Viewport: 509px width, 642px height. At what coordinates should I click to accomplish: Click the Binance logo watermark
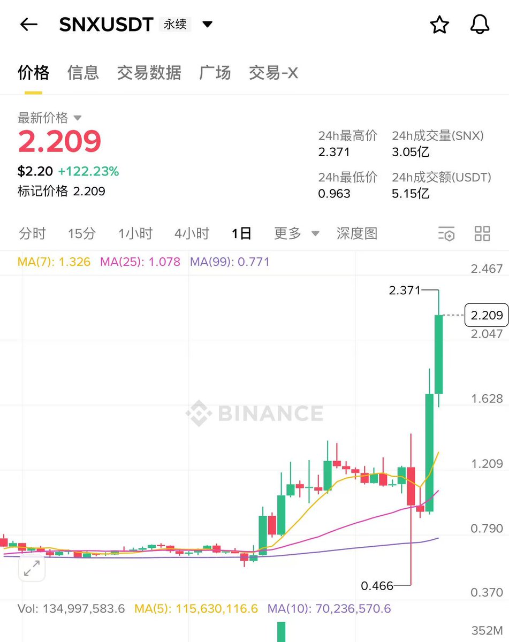(x=255, y=414)
